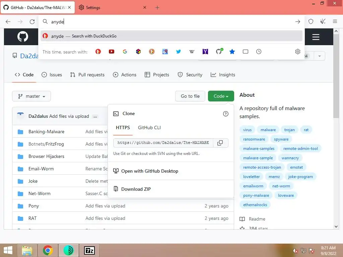Open the browser application menu
Screen dimensions: 343x257
(335, 21)
